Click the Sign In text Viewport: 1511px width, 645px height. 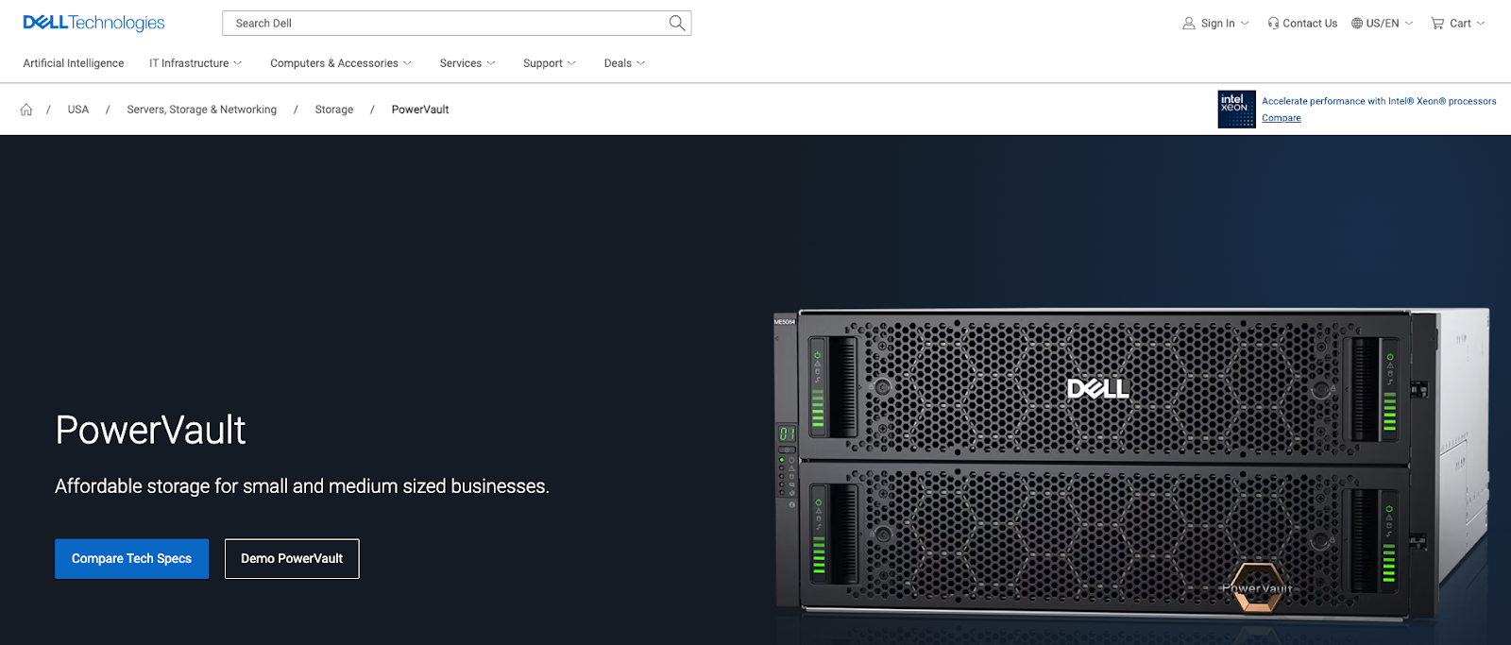pyautogui.click(x=1218, y=24)
